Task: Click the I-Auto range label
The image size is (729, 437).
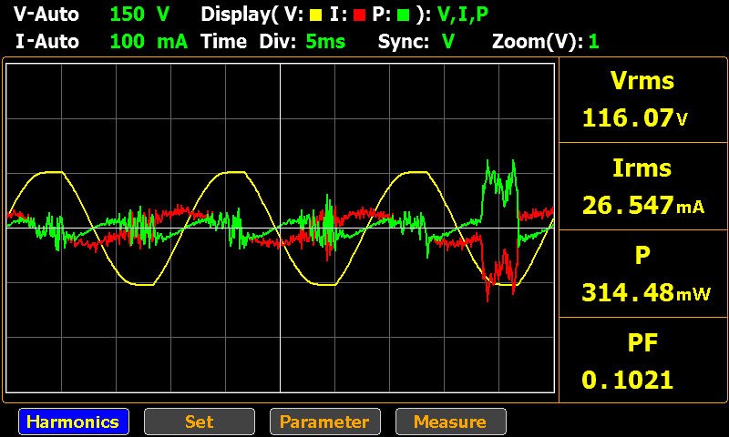Action: click(47, 42)
